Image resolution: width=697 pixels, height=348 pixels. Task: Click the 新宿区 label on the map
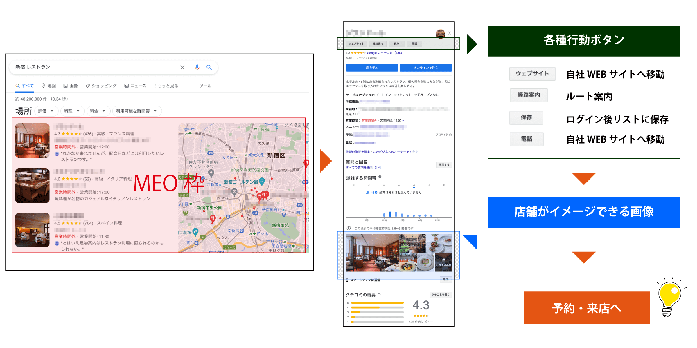pos(276,155)
